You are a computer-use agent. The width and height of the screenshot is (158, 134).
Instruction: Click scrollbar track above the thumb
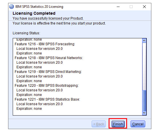tap(144, 66)
